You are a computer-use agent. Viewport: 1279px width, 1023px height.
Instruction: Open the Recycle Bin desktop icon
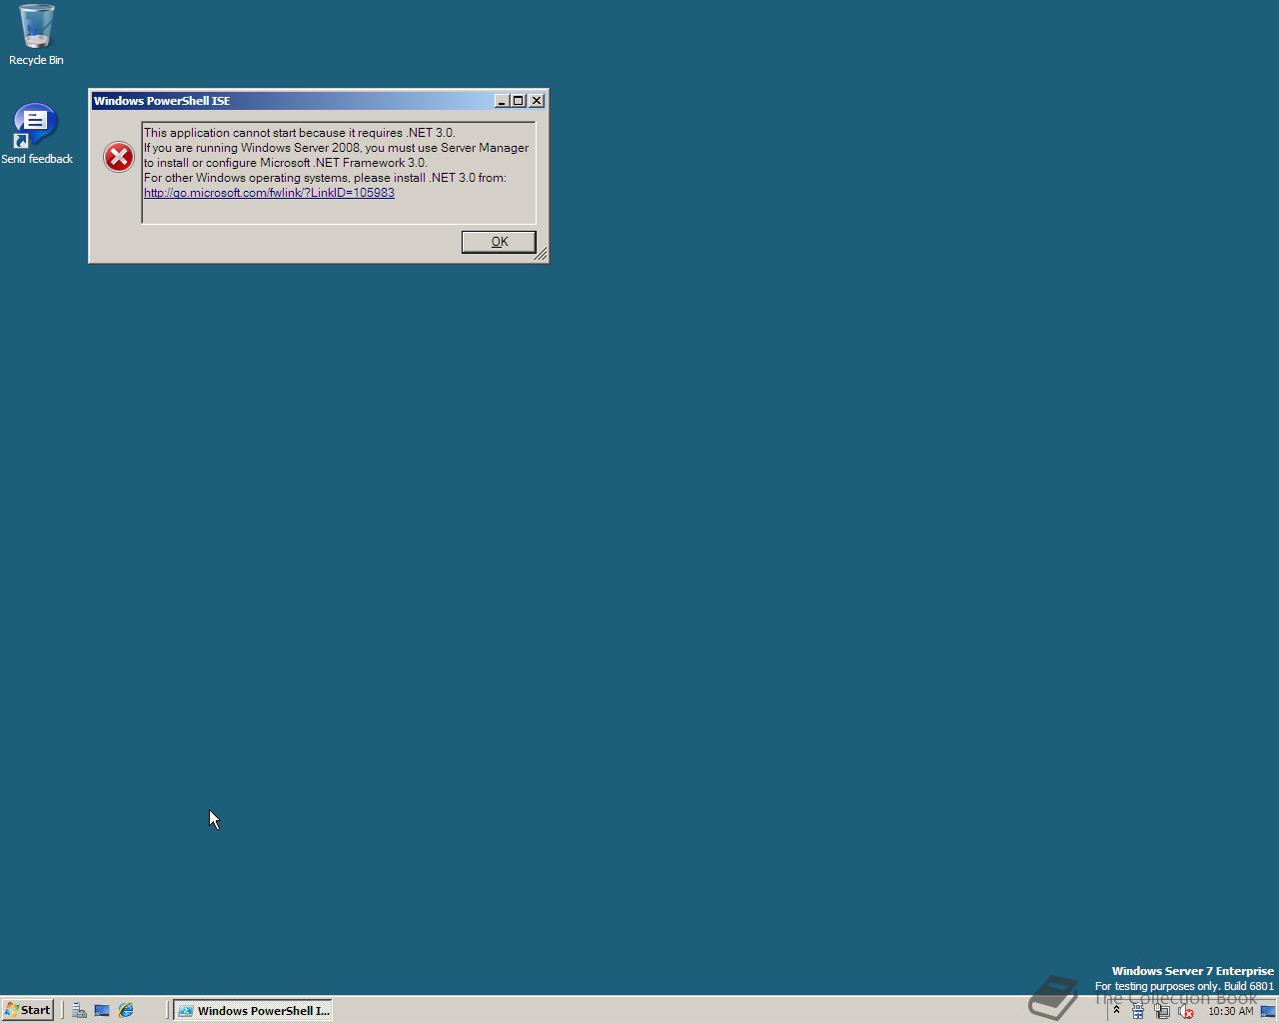point(36,35)
